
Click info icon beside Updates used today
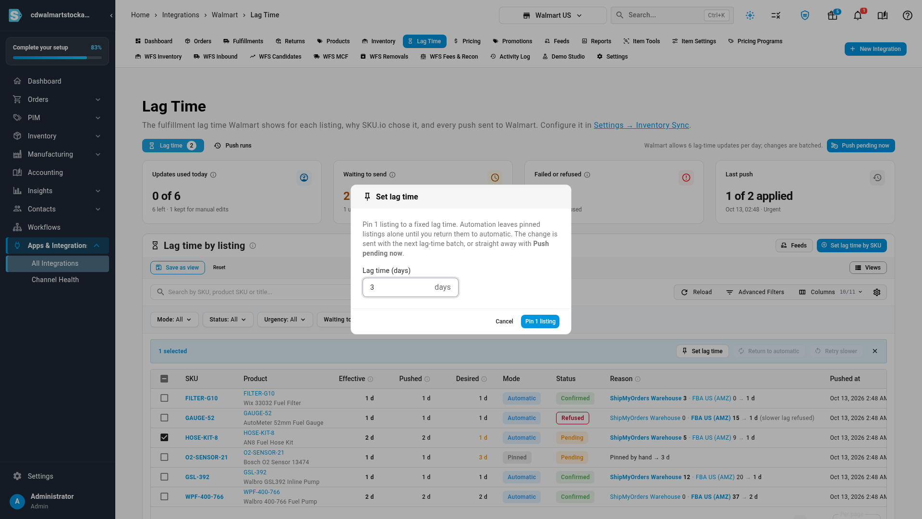point(213,175)
